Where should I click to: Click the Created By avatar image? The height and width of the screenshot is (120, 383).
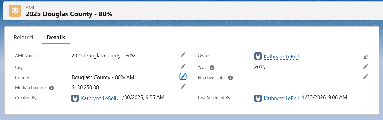[75, 98]
